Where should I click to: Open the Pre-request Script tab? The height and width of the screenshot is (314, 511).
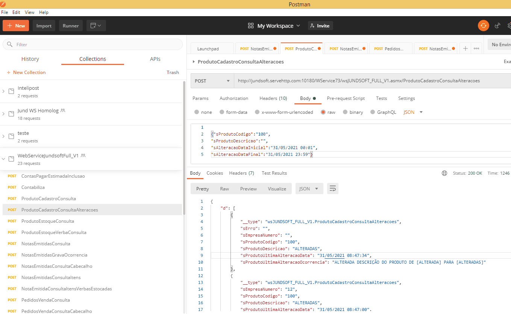tap(346, 98)
